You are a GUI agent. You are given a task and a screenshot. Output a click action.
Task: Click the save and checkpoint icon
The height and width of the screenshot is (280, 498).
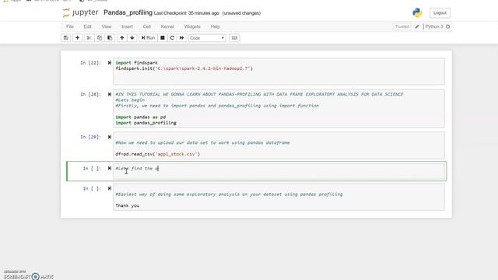[65, 38]
